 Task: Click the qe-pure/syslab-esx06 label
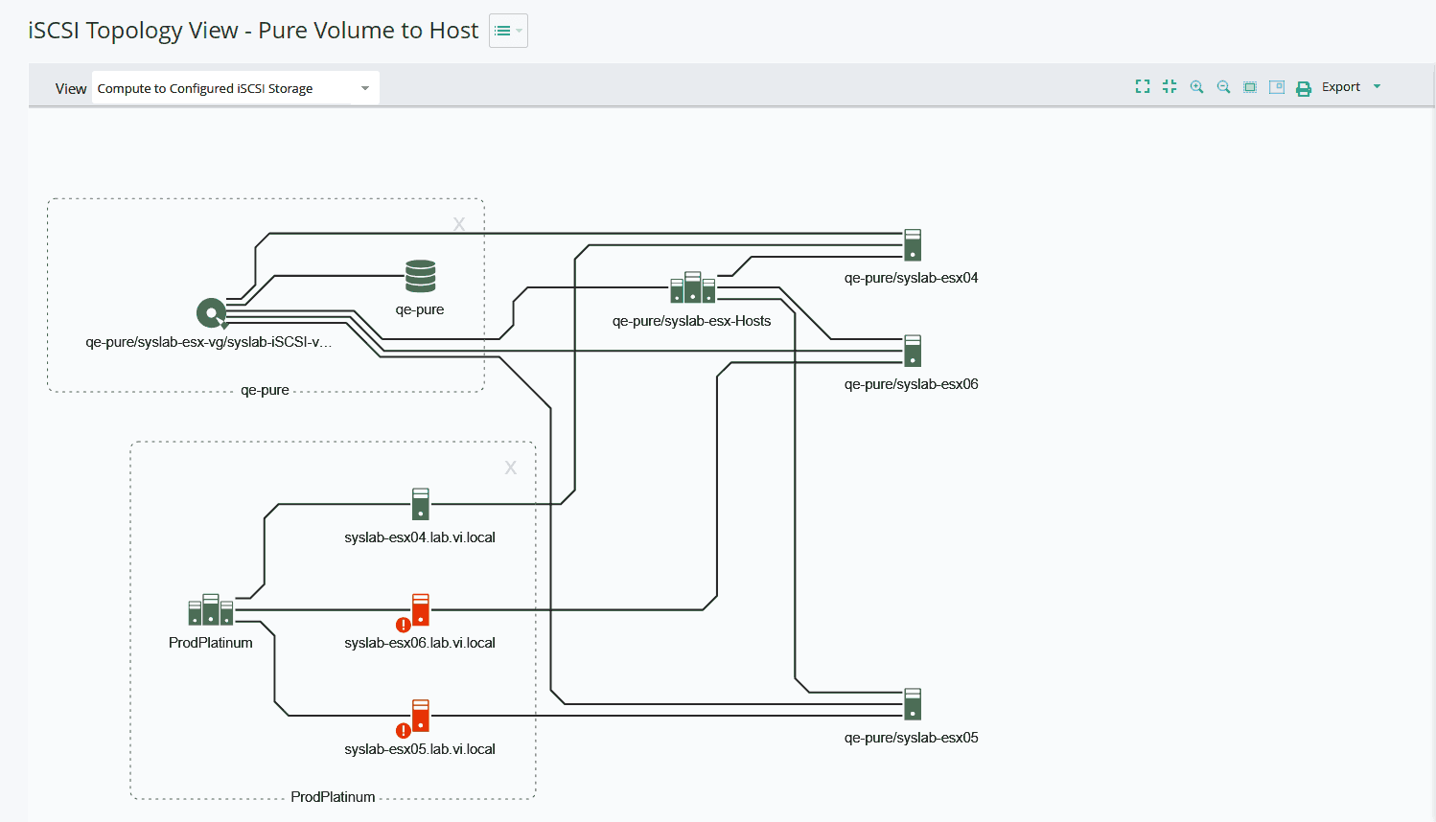coord(912,384)
